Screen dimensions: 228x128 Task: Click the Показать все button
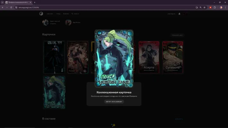pyautogui.click(x=177, y=35)
